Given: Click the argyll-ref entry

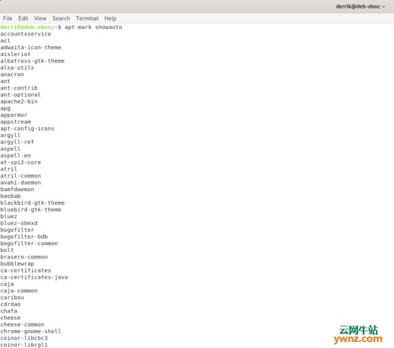Looking at the screenshot, I should (17, 142).
